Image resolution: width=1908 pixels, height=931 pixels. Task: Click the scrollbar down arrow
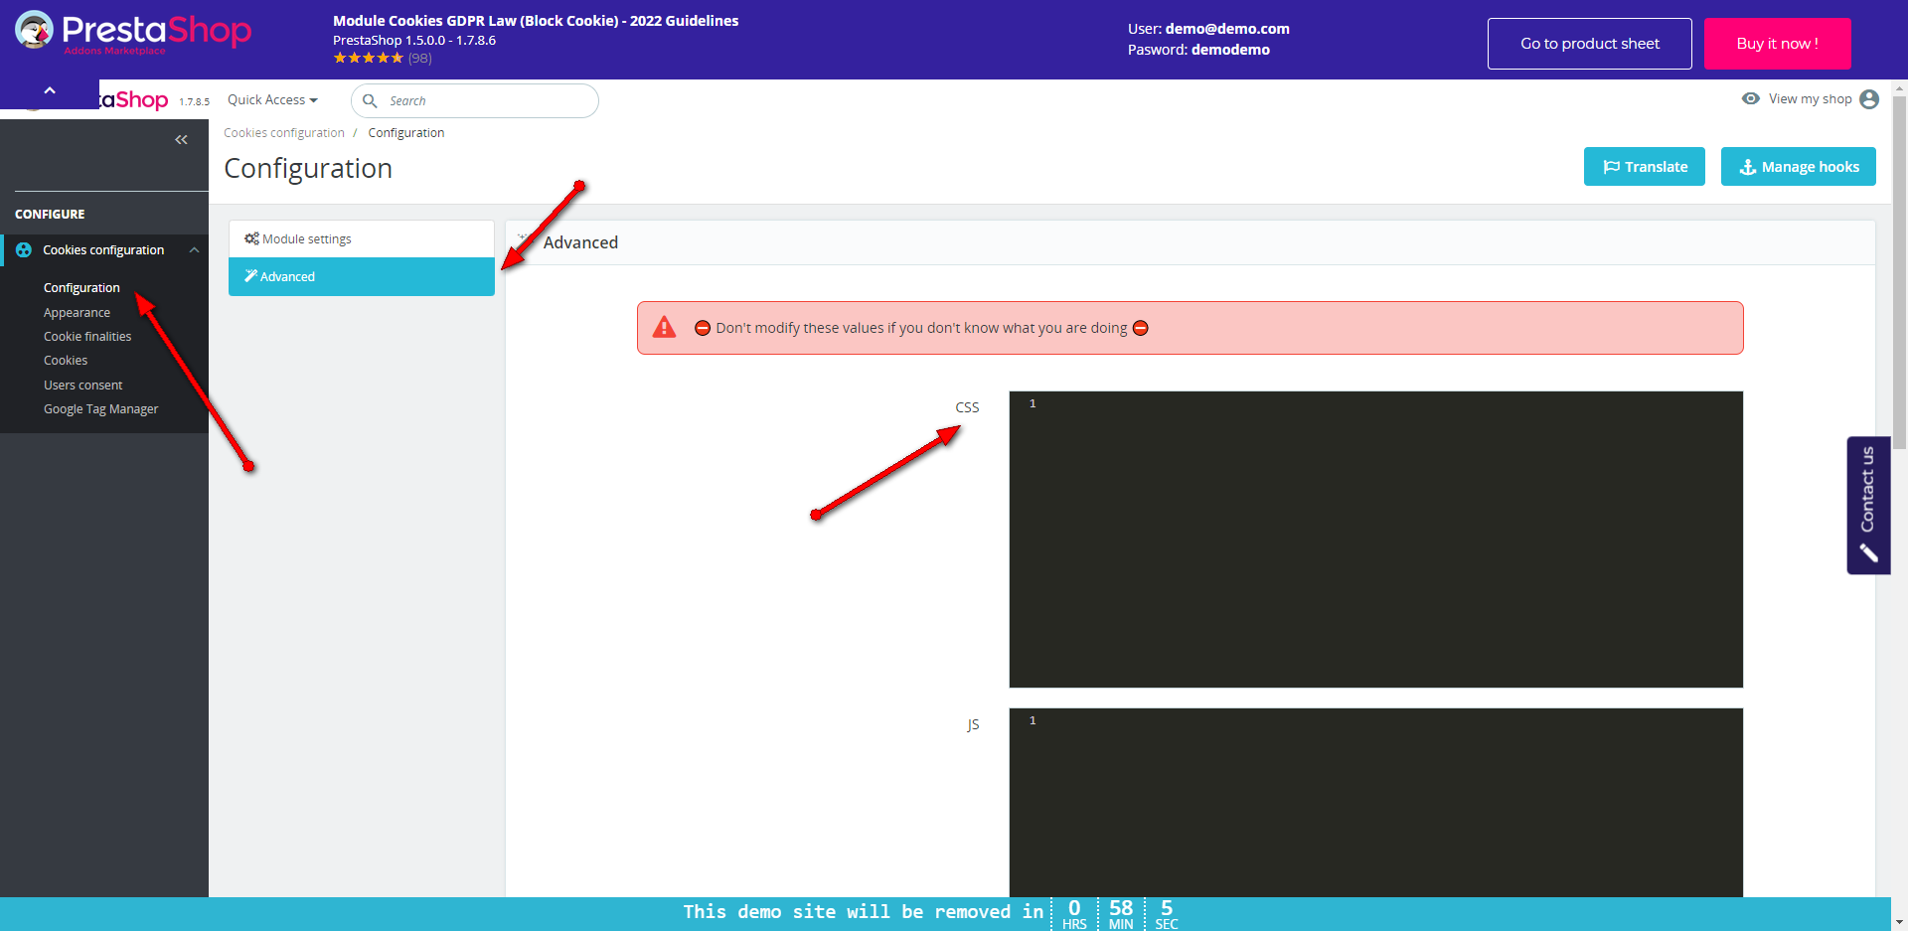1899,922
